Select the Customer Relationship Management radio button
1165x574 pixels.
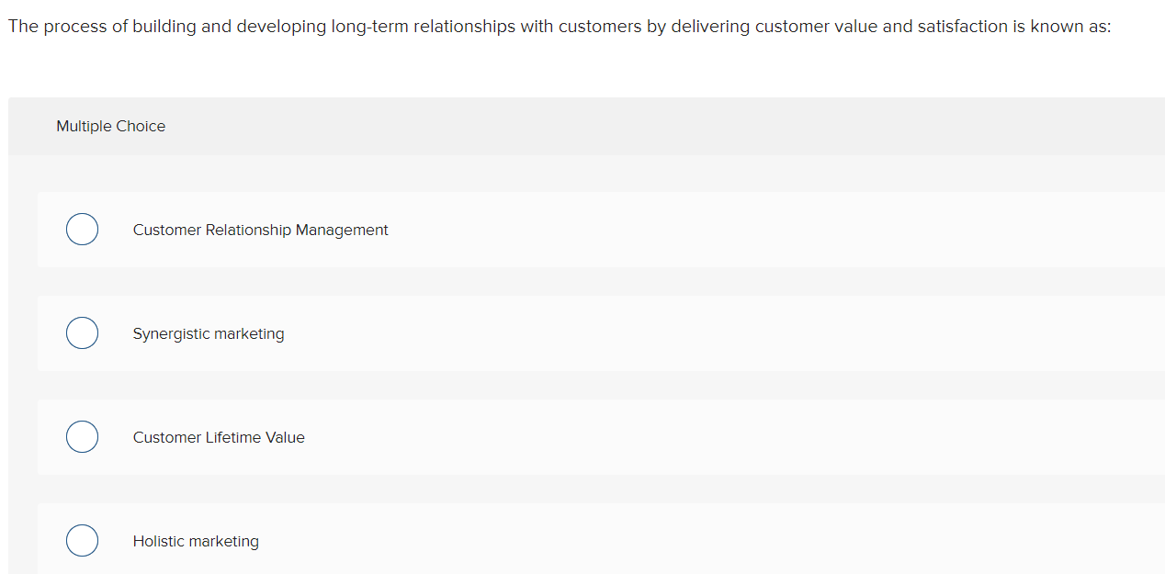(x=82, y=229)
